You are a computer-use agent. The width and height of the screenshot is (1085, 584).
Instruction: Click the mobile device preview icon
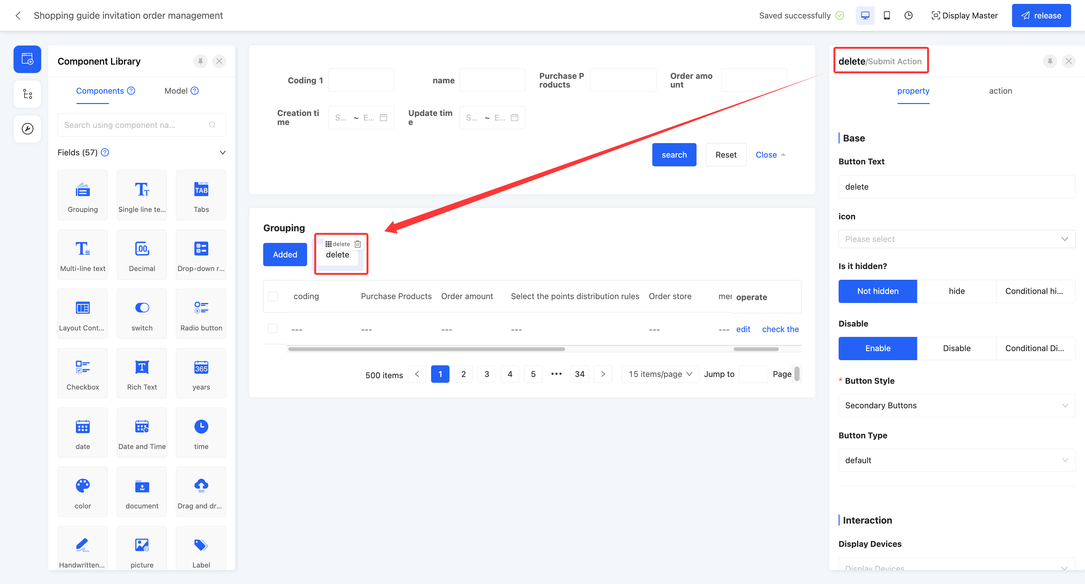(887, 16)
